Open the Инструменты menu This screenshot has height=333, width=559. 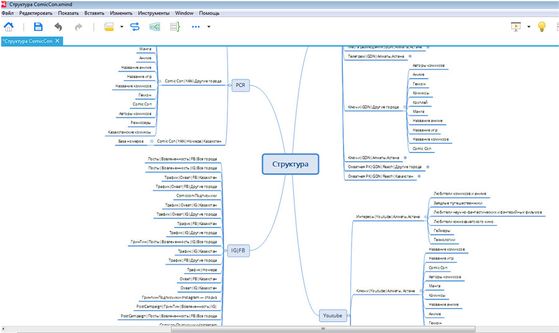pos(153,13)
